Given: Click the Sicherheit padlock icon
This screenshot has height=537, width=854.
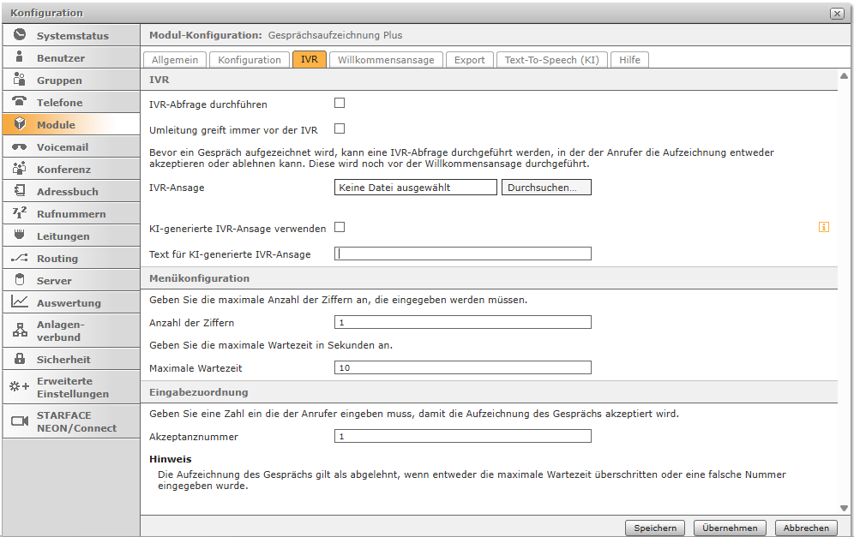Looking at the screenshot, I should 19,359.
